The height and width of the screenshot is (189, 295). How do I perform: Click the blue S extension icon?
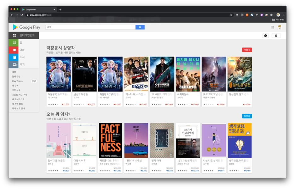tap(252, 15)
